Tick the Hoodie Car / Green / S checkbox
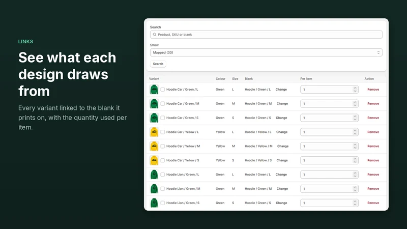Viewport: 407px width, 229px height. point(162,118)
